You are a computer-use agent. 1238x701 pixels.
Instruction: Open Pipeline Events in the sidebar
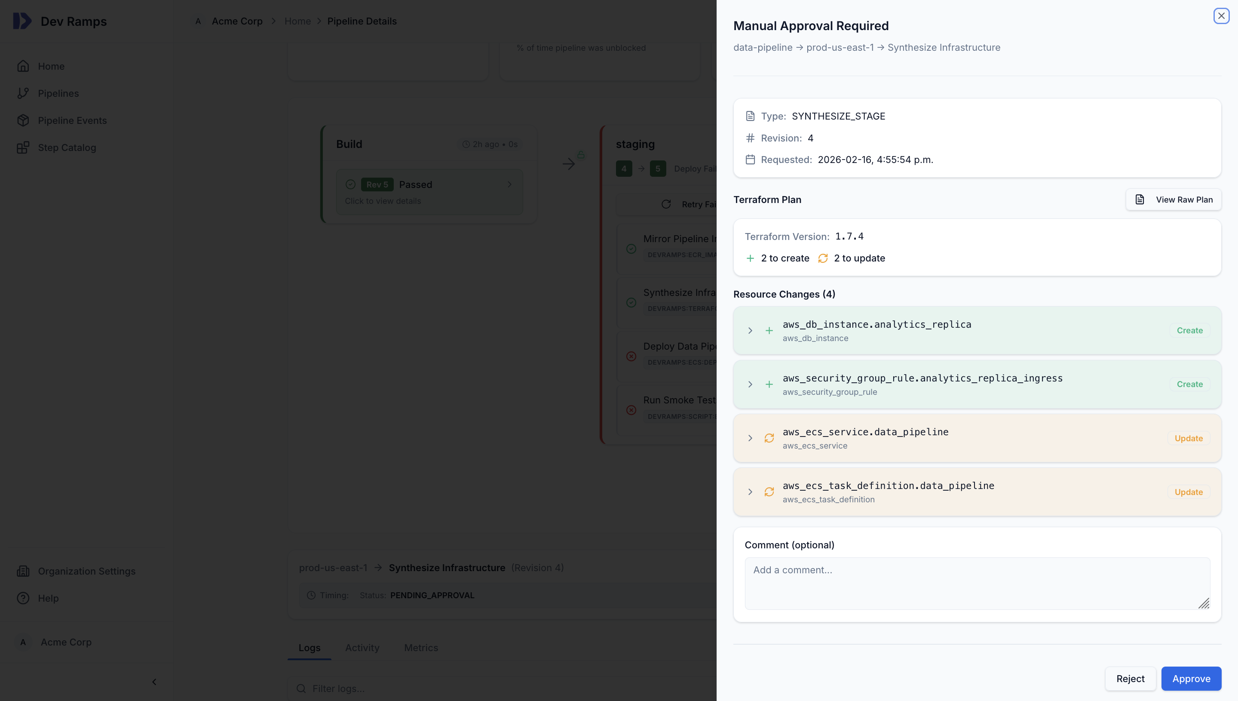tap(72, 120)
